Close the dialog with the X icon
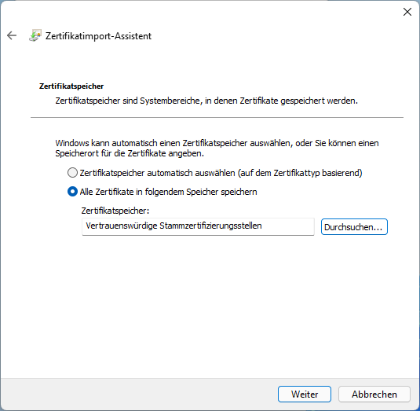420x411 pixels. click(x=407, y=12)
